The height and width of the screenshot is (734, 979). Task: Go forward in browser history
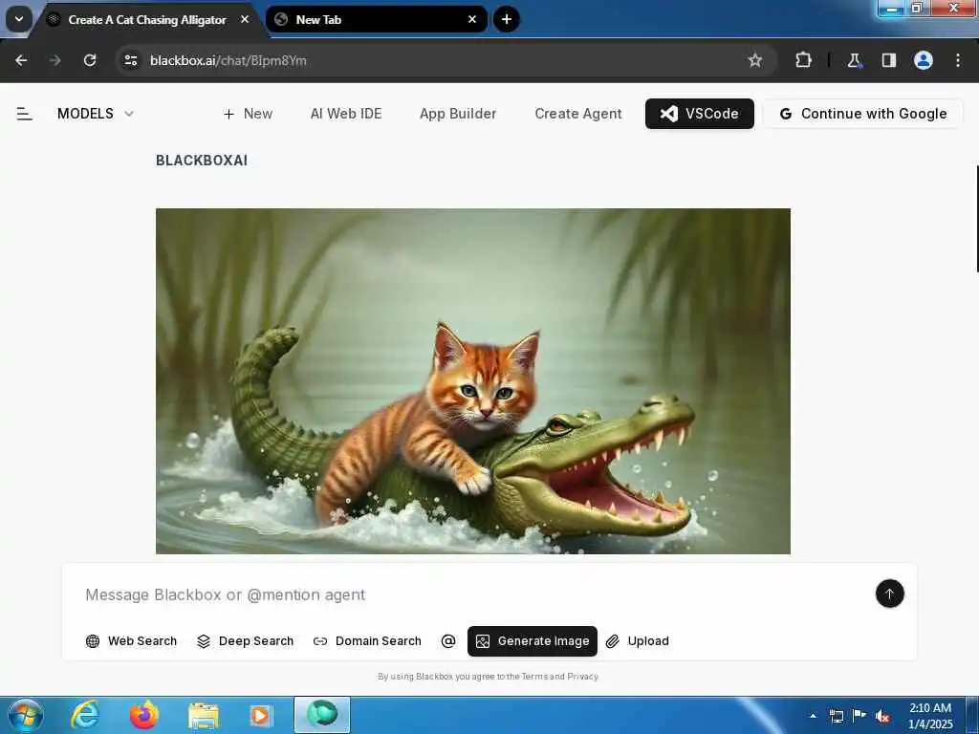tap(55, 60)
